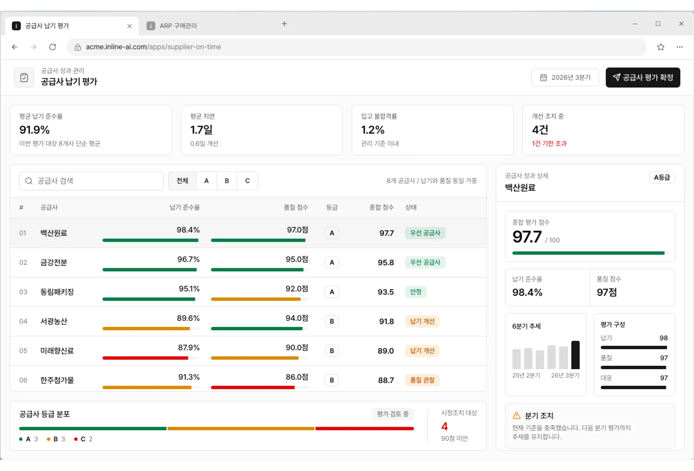Screen dimensions: 694x471
Task: Filter suppliers by grade C
Action: tap(247, 181)
